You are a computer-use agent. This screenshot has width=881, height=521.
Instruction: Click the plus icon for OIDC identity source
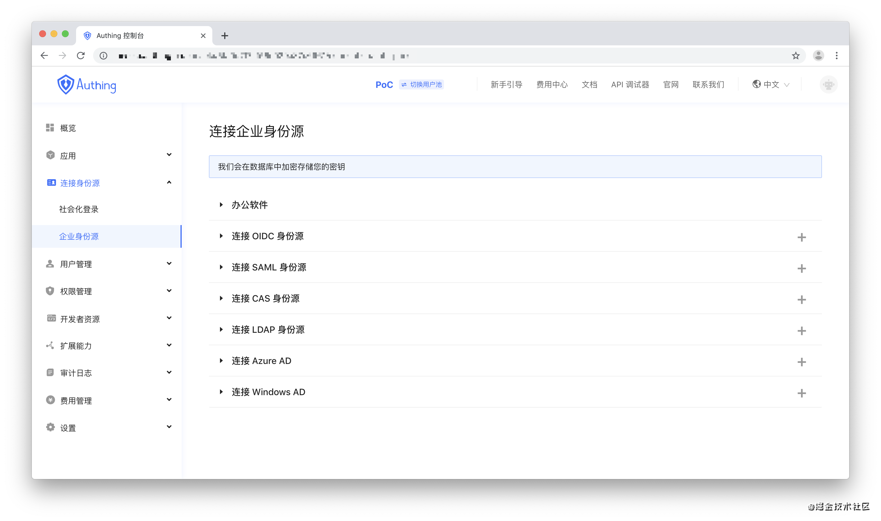pos(801,237)
